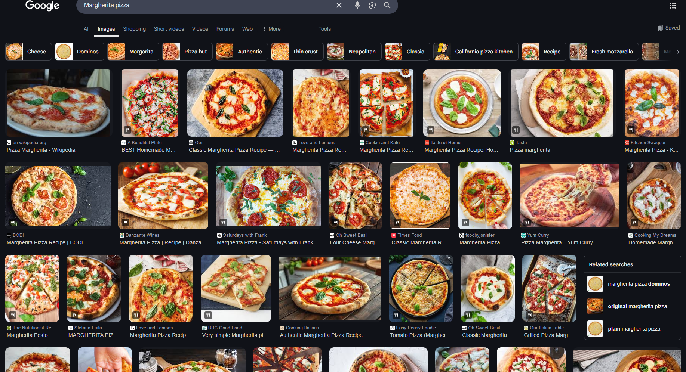The image size is (686, 372).
Task: Open Grilled Pizza Margherita Our Italian Table link
Action: click(548, 335)
